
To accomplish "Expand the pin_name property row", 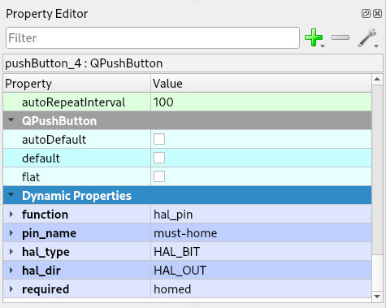I will point(11,233).
